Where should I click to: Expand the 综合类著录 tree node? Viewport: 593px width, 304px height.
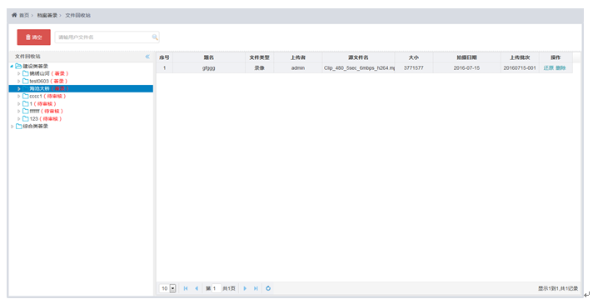point(12,127)
